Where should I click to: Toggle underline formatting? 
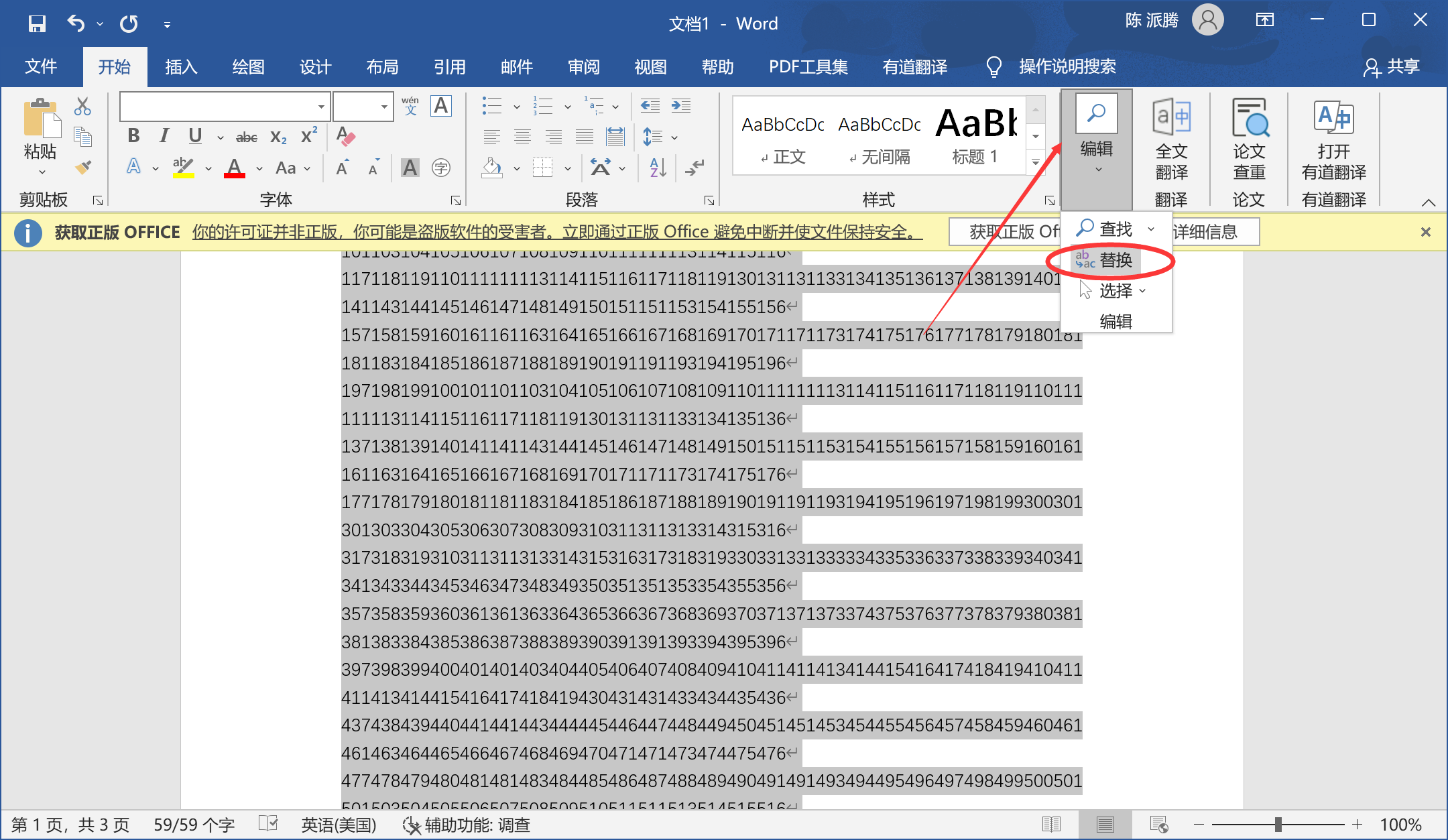pyautogui.click(x=195, y=136)
